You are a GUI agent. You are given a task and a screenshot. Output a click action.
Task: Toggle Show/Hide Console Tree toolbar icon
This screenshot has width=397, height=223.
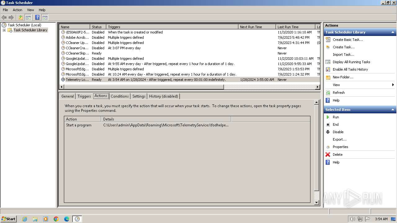pyautogui.click(x=28, y=18)
